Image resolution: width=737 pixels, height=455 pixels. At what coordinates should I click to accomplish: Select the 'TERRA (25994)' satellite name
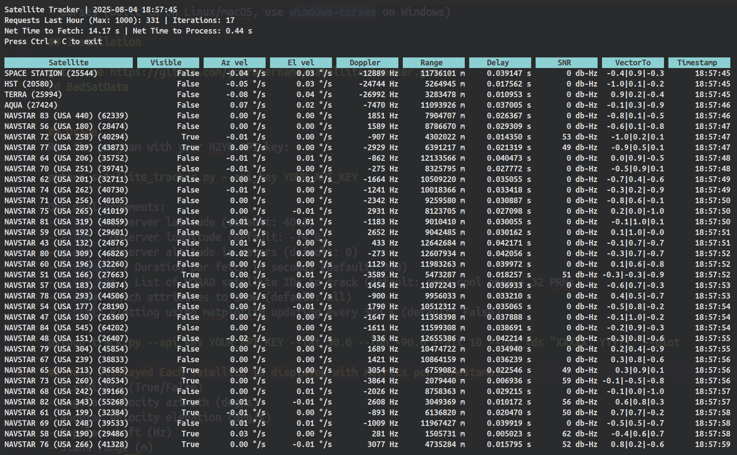pos(33,95)
